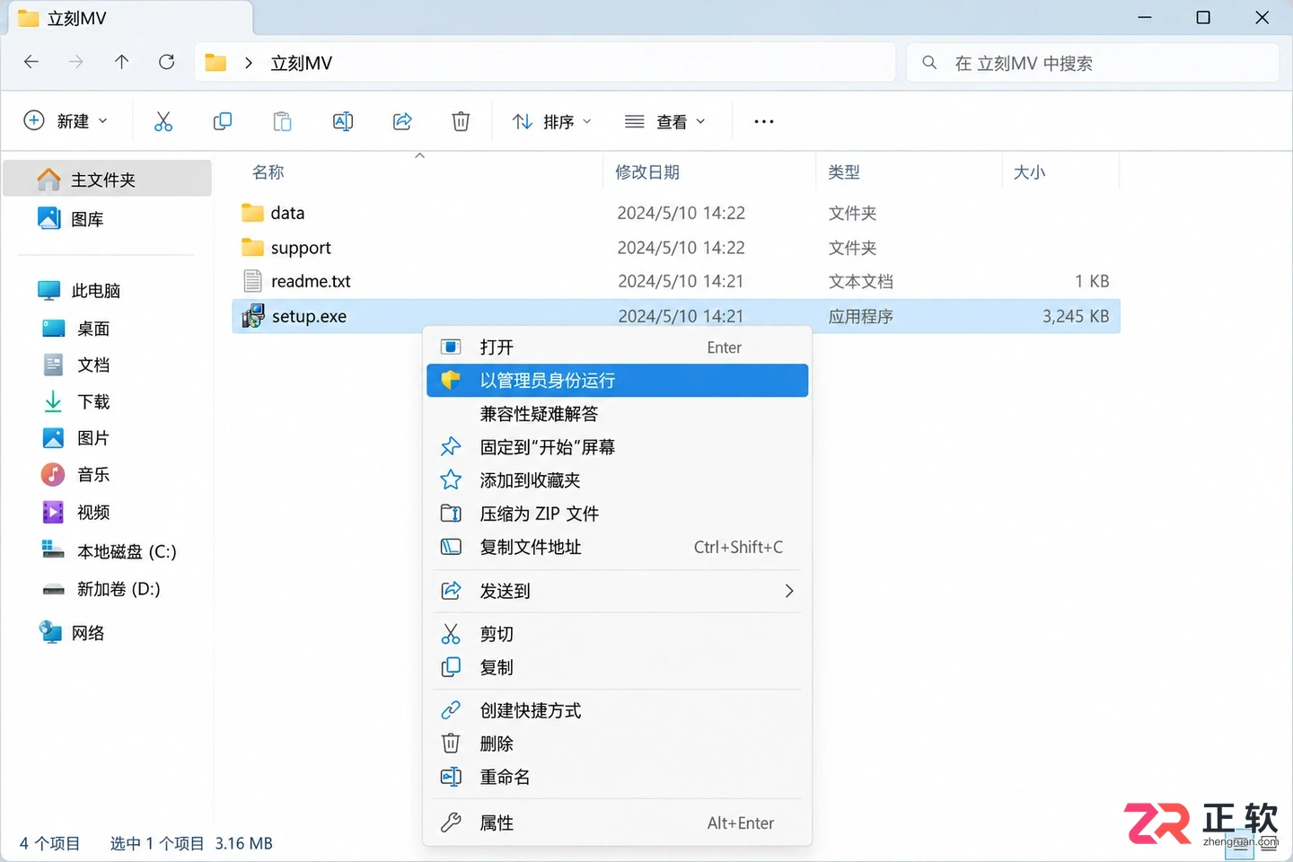This screenshot has width=1293, height=862.
Task: Expand the 新建 dropdown
Action: click(66, 121)
